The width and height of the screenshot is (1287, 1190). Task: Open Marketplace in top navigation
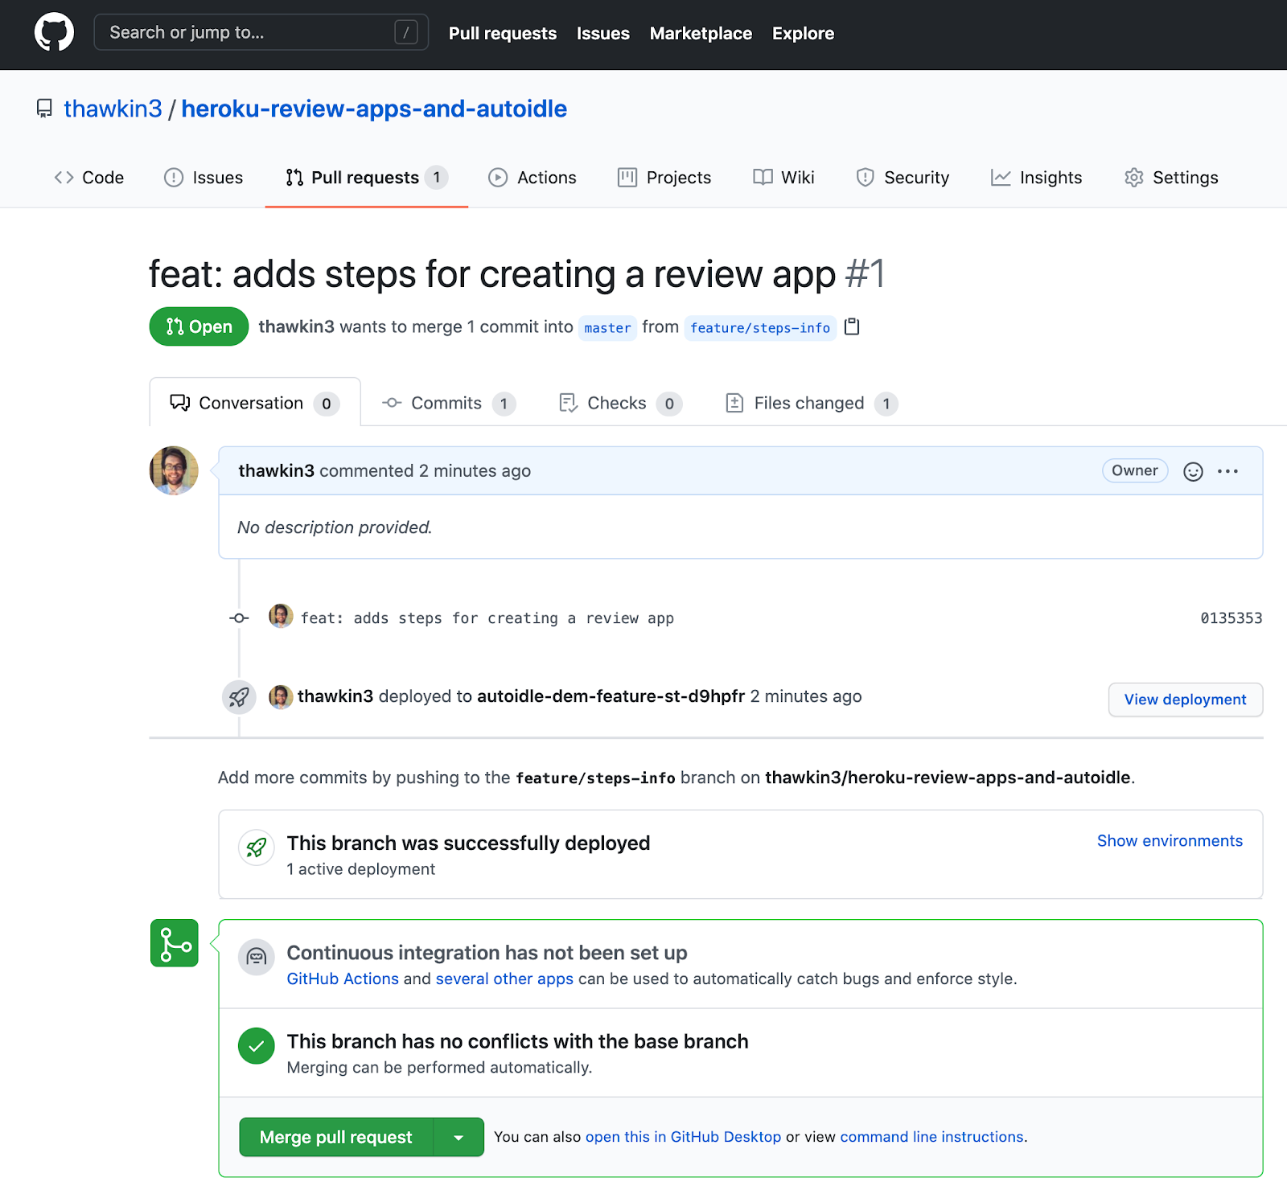click(701, 34)
